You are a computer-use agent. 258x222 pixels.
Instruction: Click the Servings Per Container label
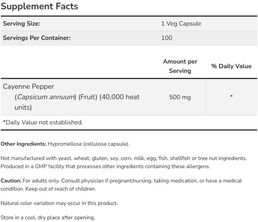click(x=37, y=38)
